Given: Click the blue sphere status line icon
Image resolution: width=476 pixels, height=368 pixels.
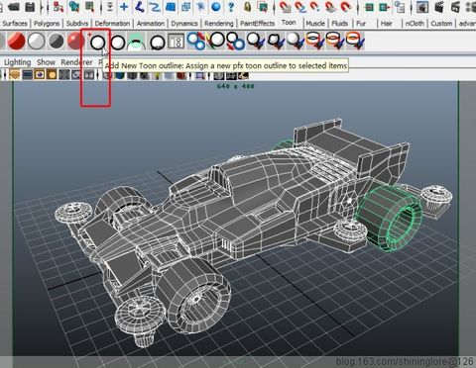Looking at the screenshot, I should click(216, 6).
